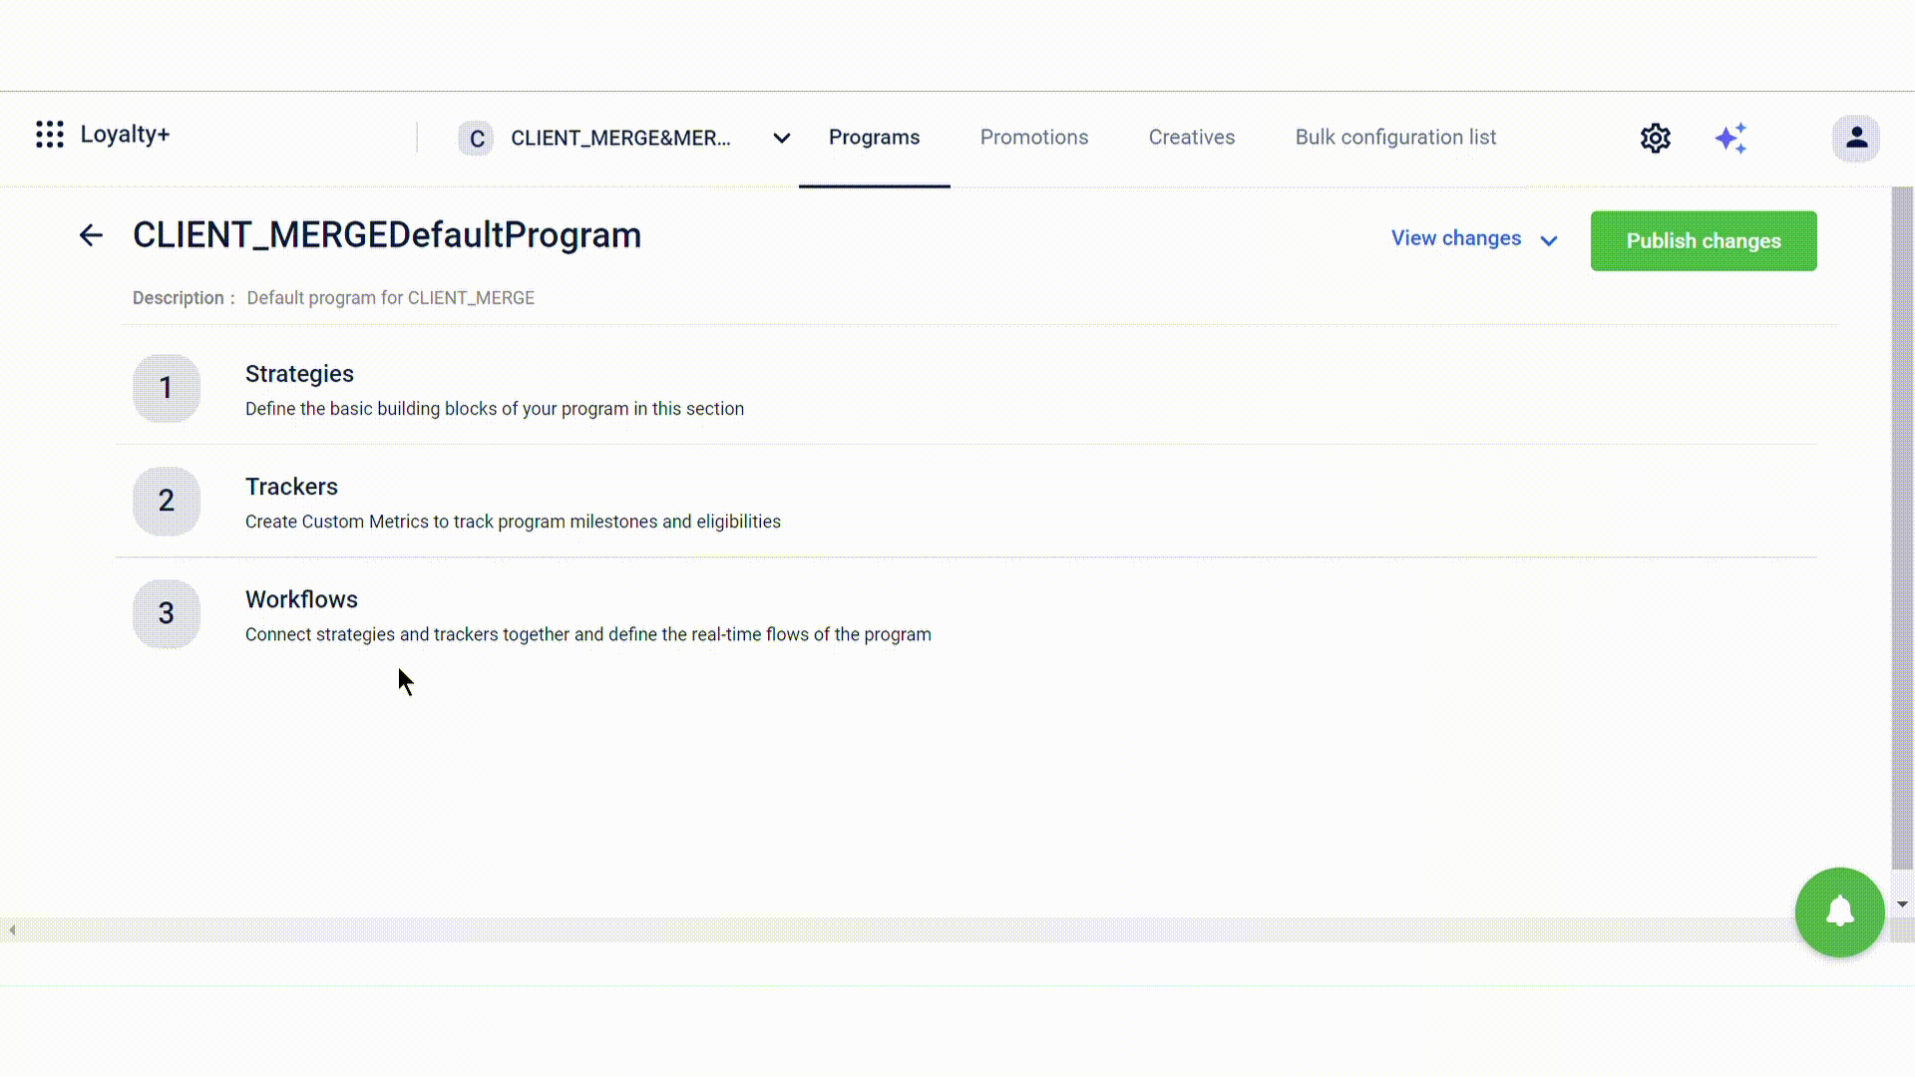Click the Creatives menu item

tap(1192, 137)
